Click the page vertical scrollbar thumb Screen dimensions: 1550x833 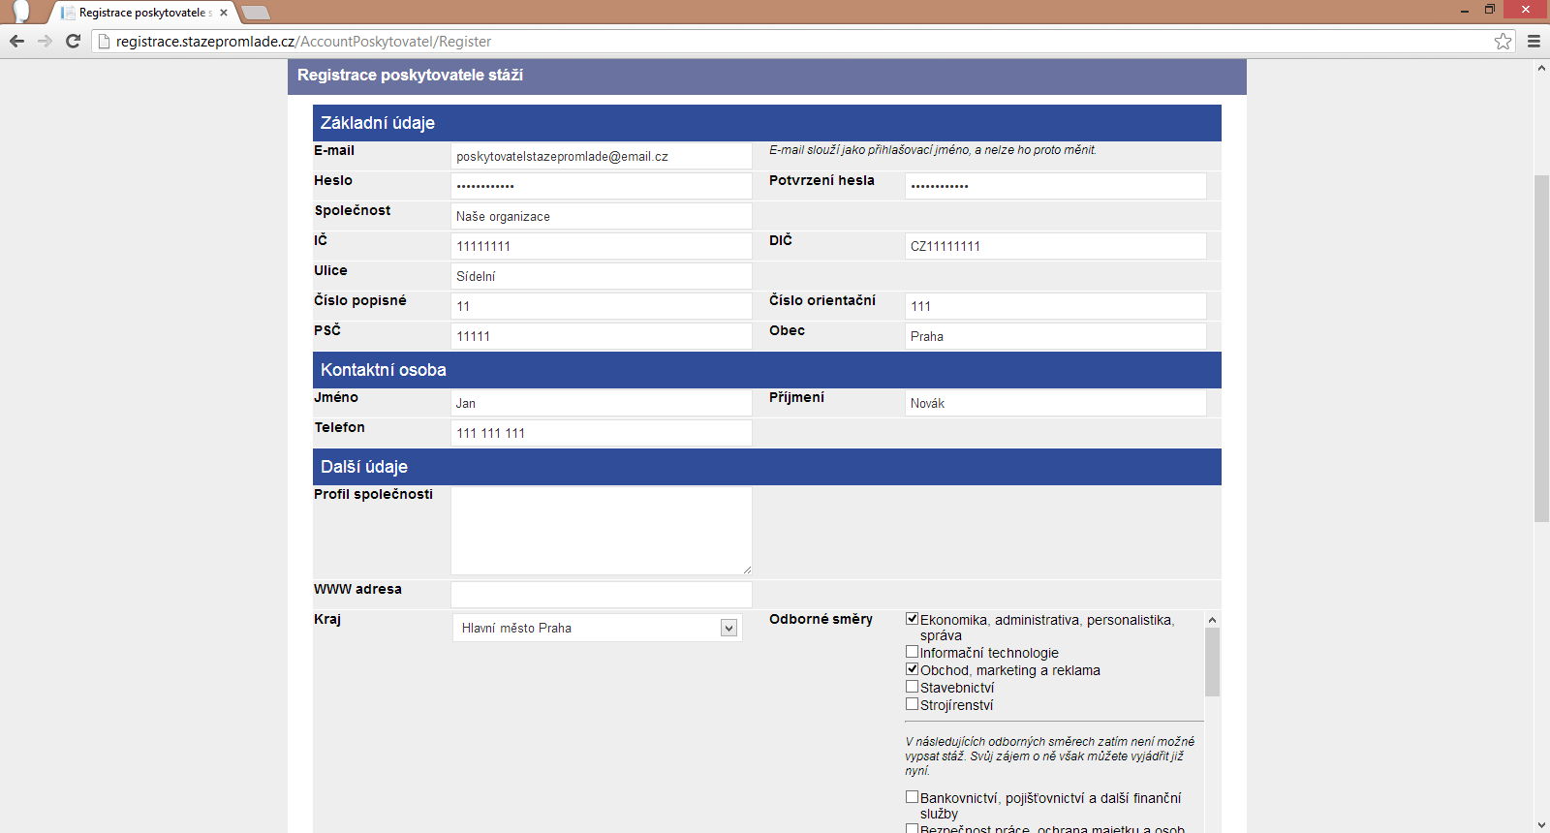tap(1541, 349)
